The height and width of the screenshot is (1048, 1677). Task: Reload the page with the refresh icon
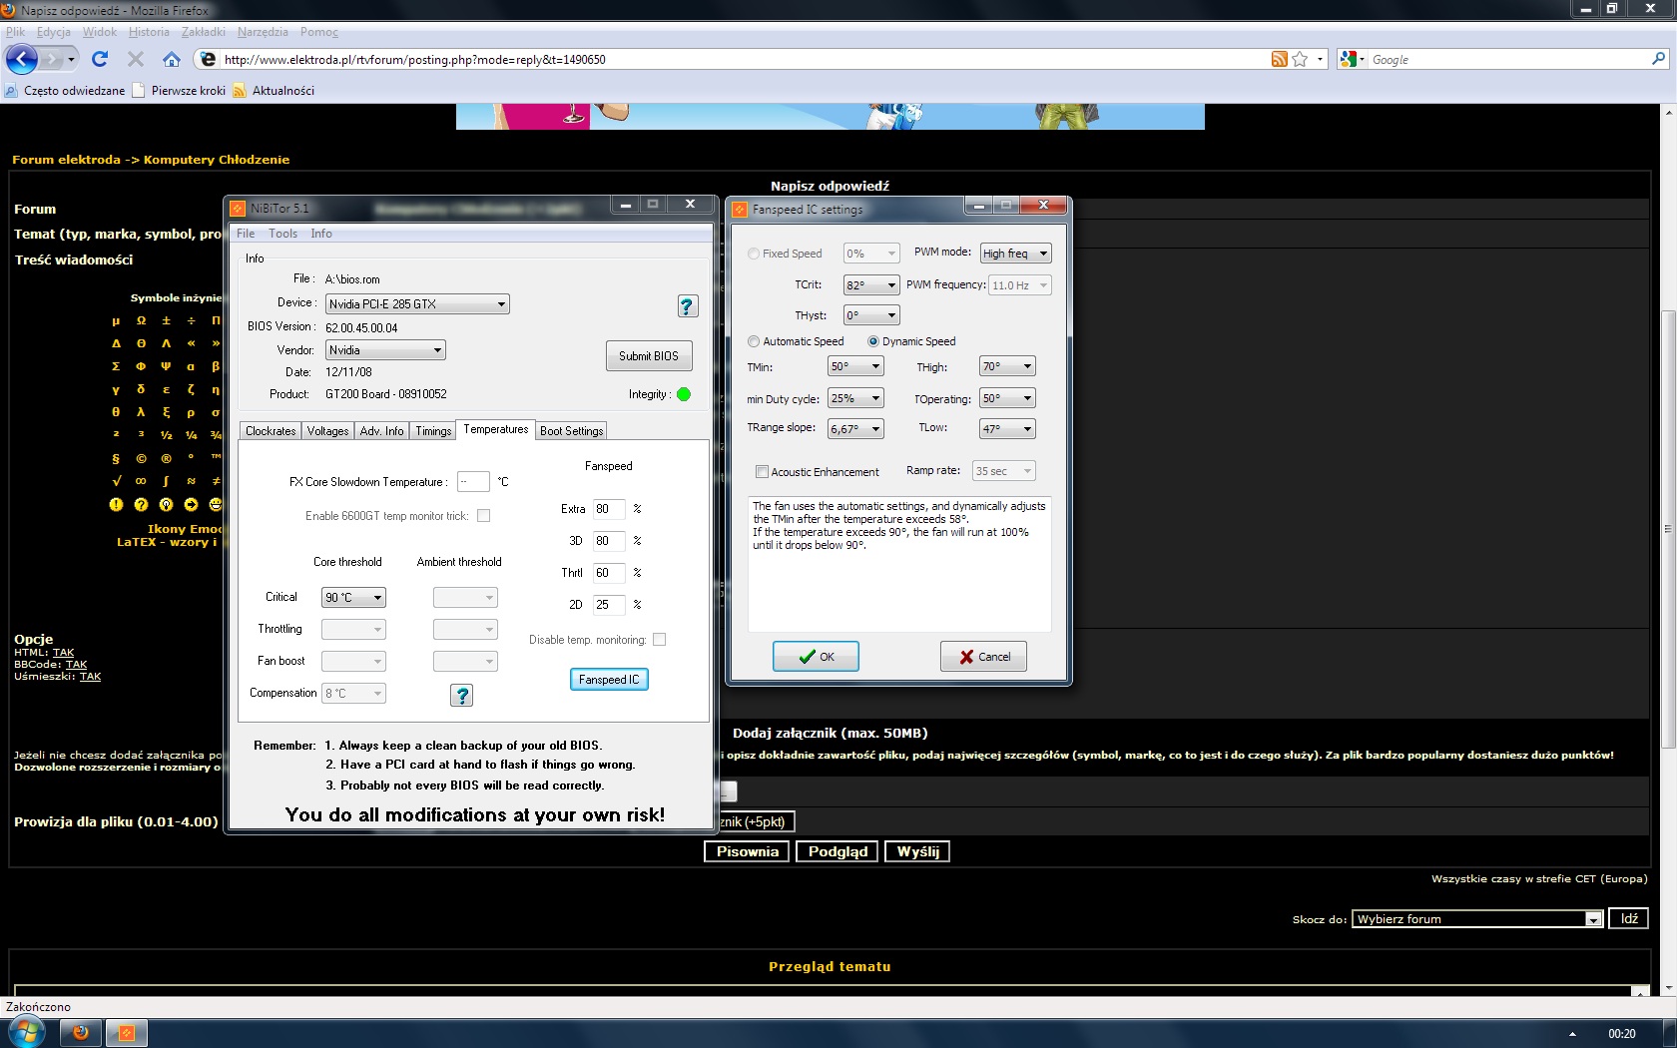[100, 59]
